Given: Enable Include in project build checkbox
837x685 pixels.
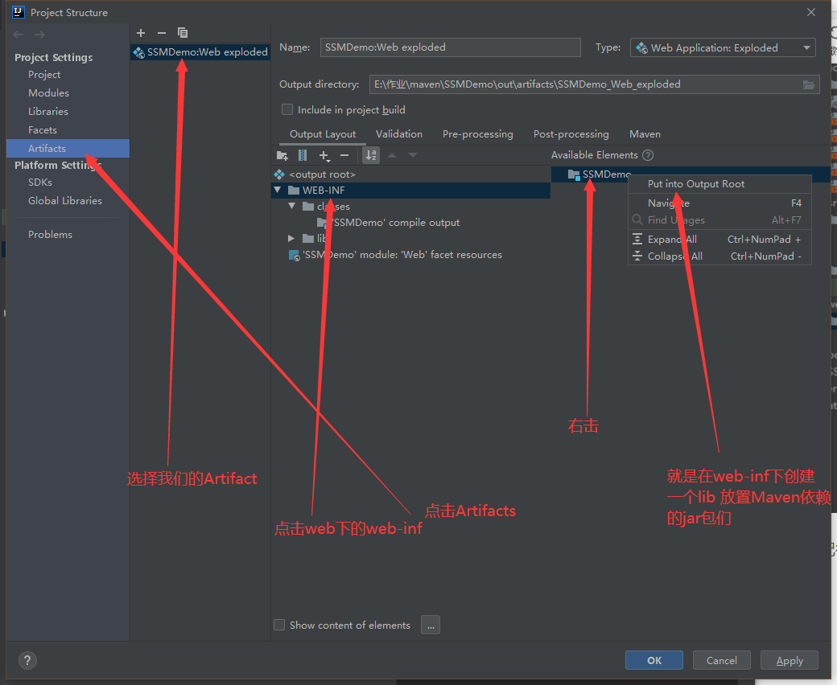Looking at the screenshot, I should click(287, 109).
